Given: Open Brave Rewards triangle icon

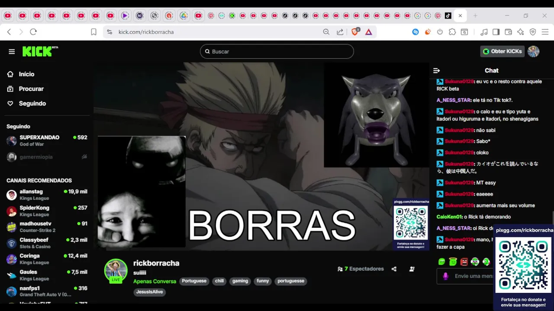Looking at the screenshot, I should coord(369,32).
